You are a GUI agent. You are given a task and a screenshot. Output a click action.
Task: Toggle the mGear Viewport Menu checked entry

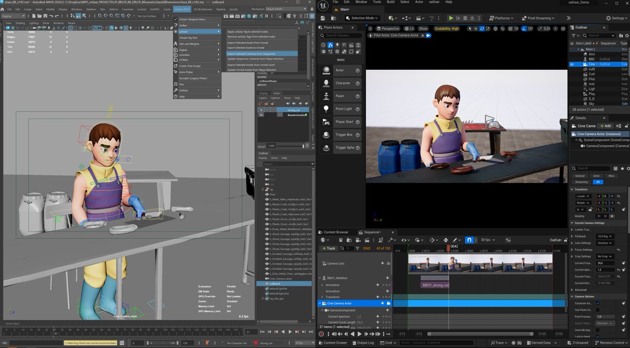pyautogui.click(x=197, y=19)
